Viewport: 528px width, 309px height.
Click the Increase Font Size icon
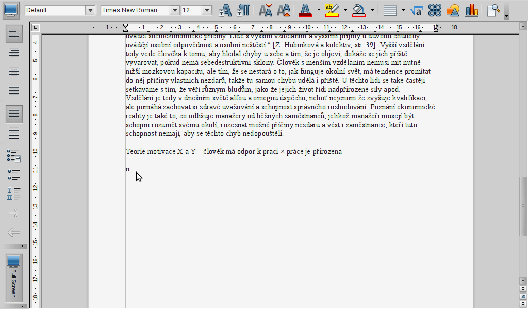click(266, 10)
